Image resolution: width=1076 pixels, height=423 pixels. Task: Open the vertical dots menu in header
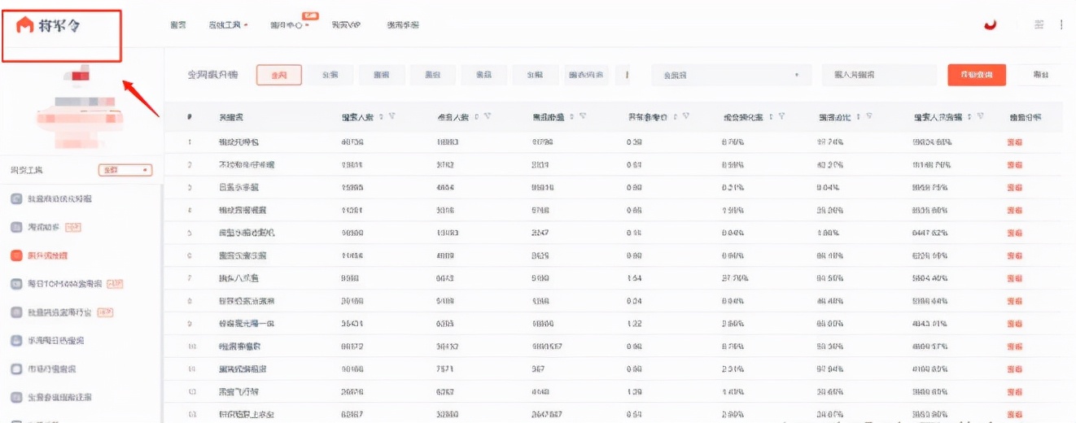click(x=1061, y=24)
